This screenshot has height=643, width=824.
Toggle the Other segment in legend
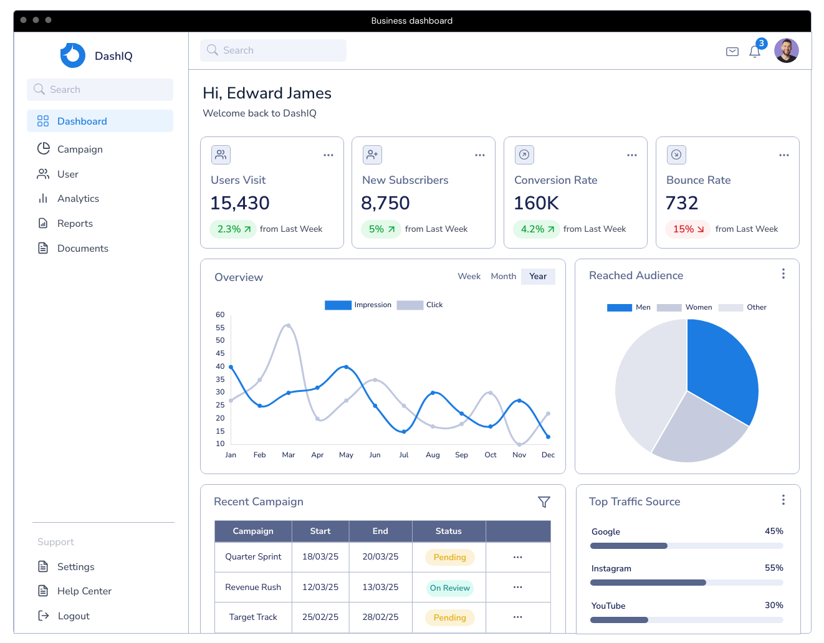click(742, 307)
